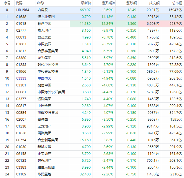Viewport: 184px width, 178px height.
Task: Select 世茂集团 stock name
Action: (x=44, y=37)
